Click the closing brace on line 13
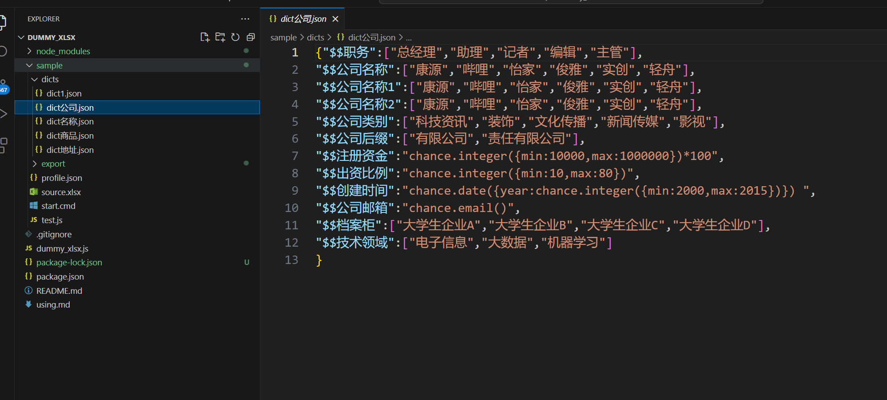 (319, 260)
